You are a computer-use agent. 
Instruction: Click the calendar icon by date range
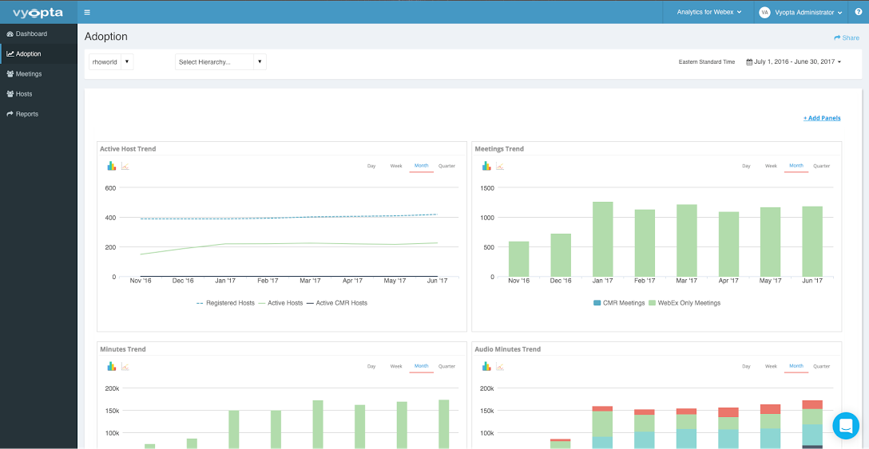[749, 62]
